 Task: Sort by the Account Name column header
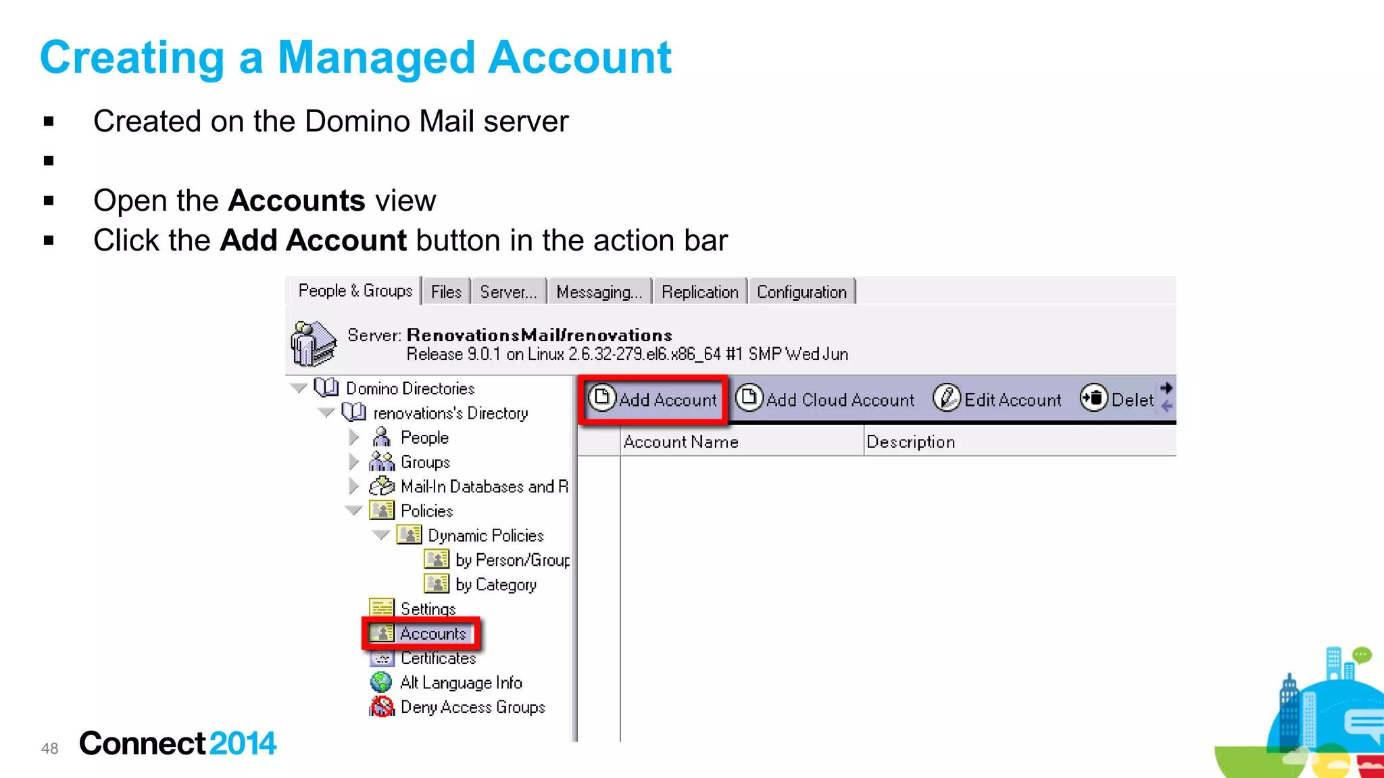pyautogui.click(x=742, y=442)
